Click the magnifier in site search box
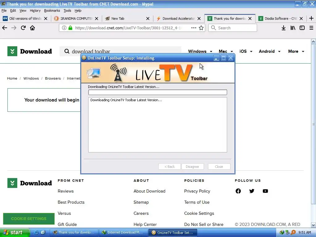 (x=67, y=52)
